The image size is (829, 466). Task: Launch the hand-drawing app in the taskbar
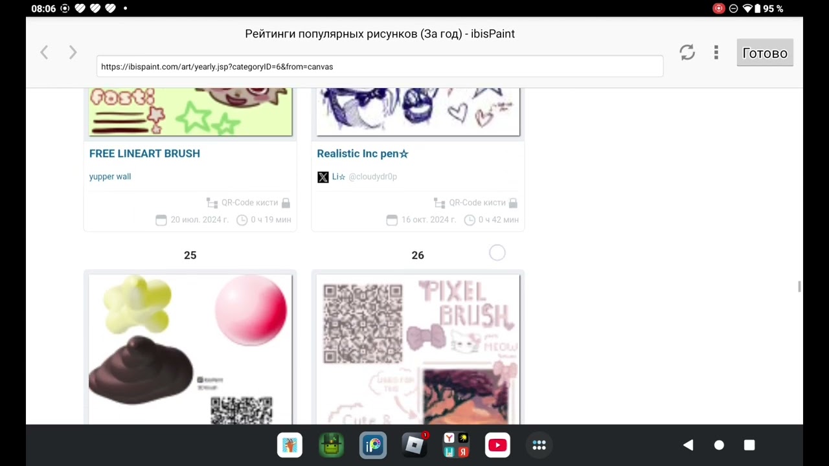pos(290,445)
